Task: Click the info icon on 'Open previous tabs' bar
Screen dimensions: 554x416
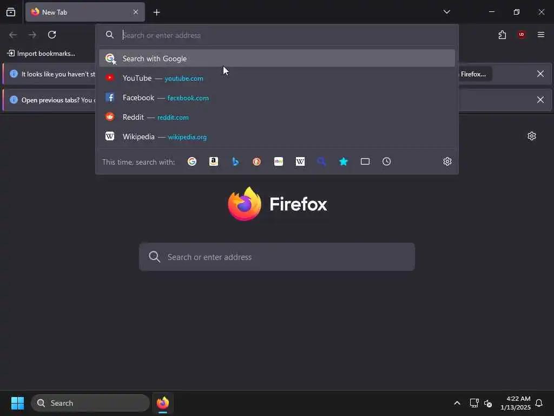Action: tap(14, 100)
